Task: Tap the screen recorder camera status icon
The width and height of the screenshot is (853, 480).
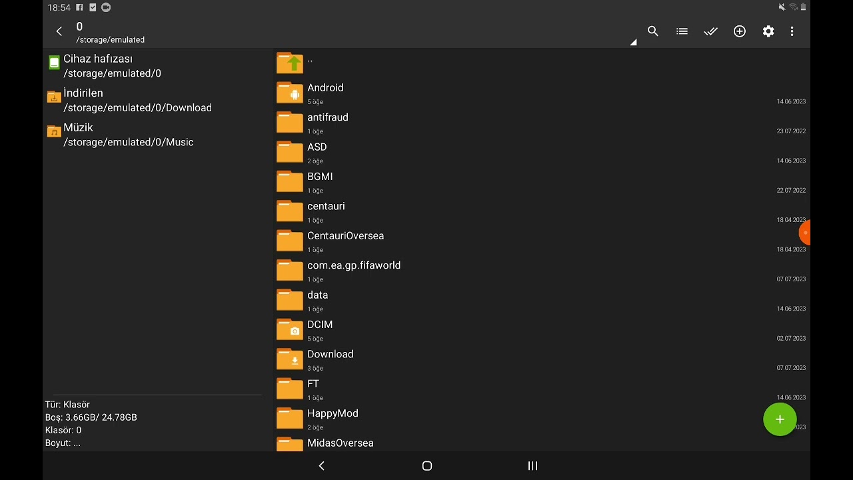Action: click(106, 7)
